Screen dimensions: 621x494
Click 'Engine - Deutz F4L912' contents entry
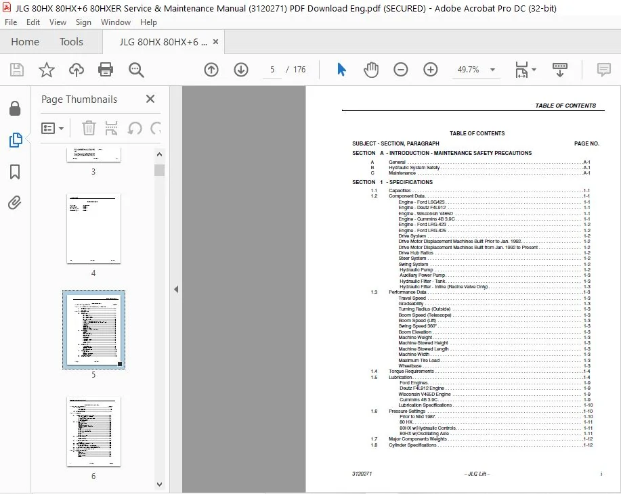(422, 208)
